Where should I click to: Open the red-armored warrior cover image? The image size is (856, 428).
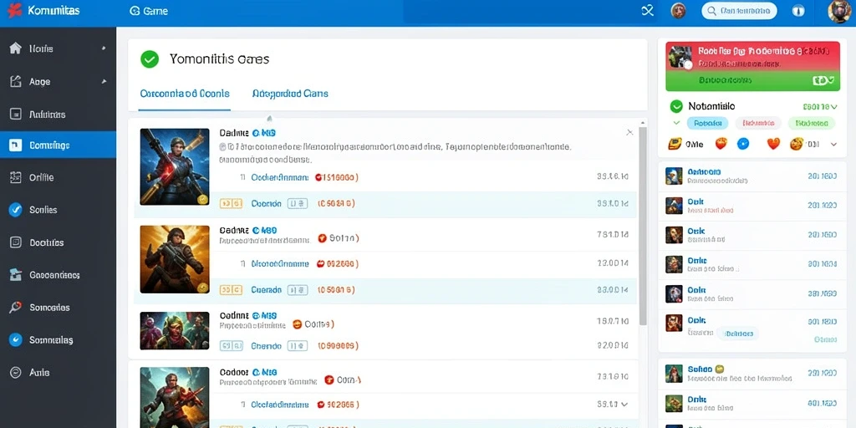click(x=175, y=397)
